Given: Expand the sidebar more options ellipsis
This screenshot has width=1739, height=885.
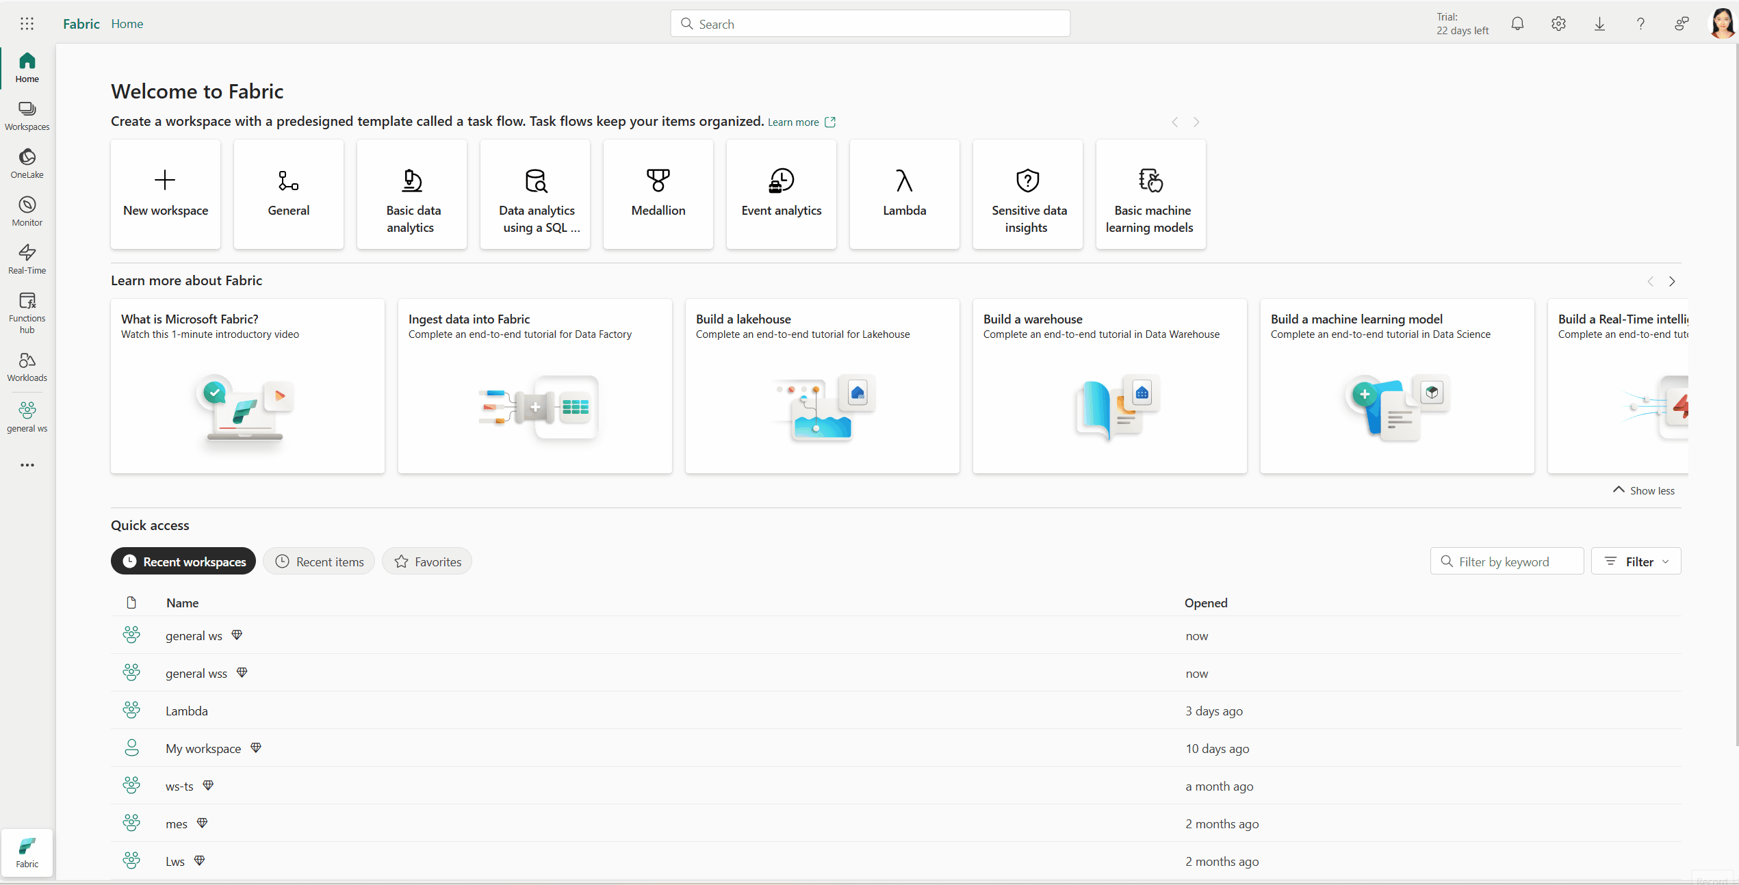Looking at the screenshot, I should coord(27,465).
